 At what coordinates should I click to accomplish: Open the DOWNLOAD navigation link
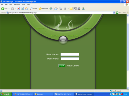click(73, 36)
